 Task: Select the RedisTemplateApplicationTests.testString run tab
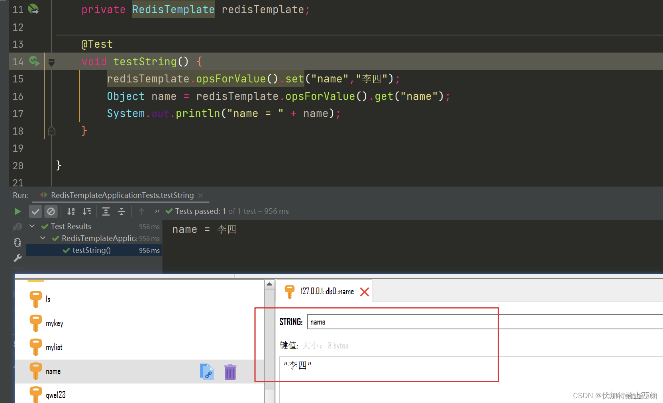coord(122,195)
